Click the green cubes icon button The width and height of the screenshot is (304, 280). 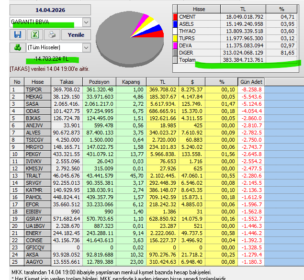pyautogui.click(x=18, y=47)
